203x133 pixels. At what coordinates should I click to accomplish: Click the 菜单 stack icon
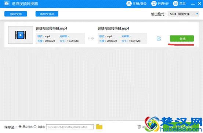[175, 4]
